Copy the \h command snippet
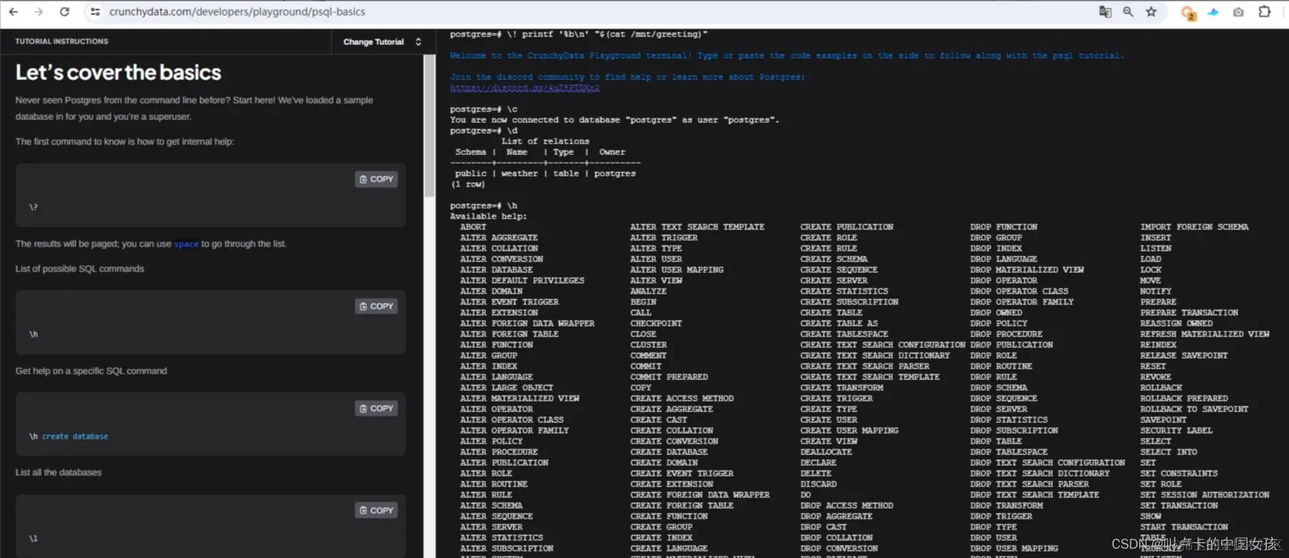The width and height of the screenshot is (1289, 558). [376, 306]
